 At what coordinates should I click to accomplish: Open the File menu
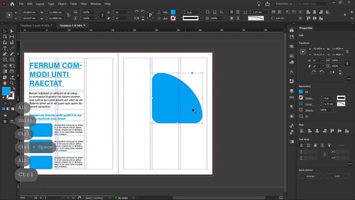[21, 4]
